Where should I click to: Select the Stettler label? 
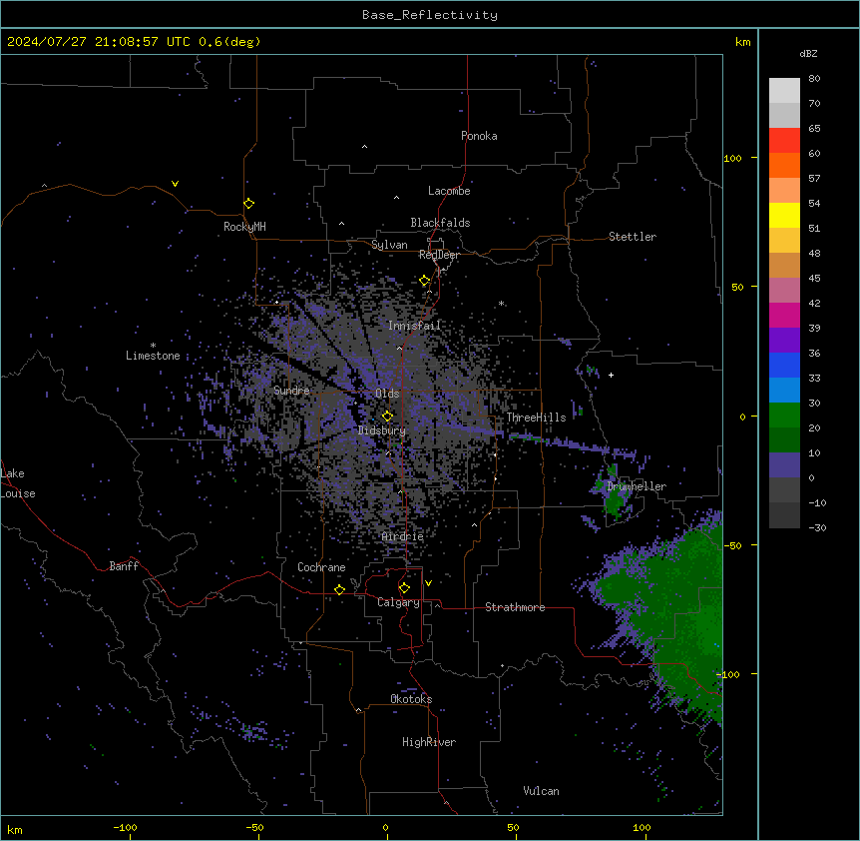tap(633, 237)
